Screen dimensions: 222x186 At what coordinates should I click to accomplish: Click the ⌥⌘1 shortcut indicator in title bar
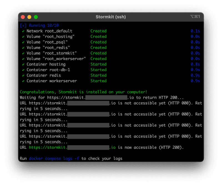pos(195,17)
